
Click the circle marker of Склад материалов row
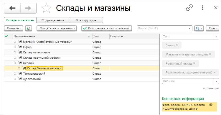tap(15, 52)
